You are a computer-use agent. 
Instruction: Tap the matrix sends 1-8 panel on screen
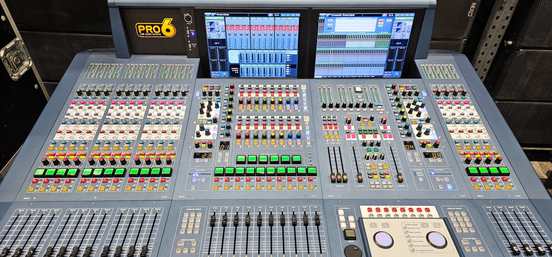234,70
